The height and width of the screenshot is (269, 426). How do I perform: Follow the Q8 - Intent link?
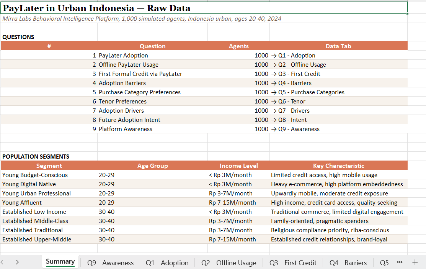point(288,120)
